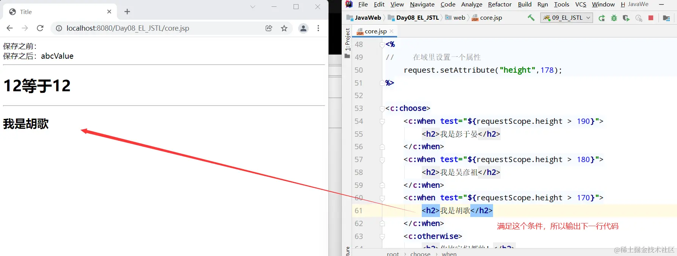Click the Chrome address bar URL

[x=128, y=28]
